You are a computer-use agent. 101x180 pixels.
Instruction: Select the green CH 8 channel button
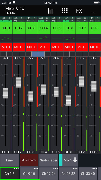95,28
